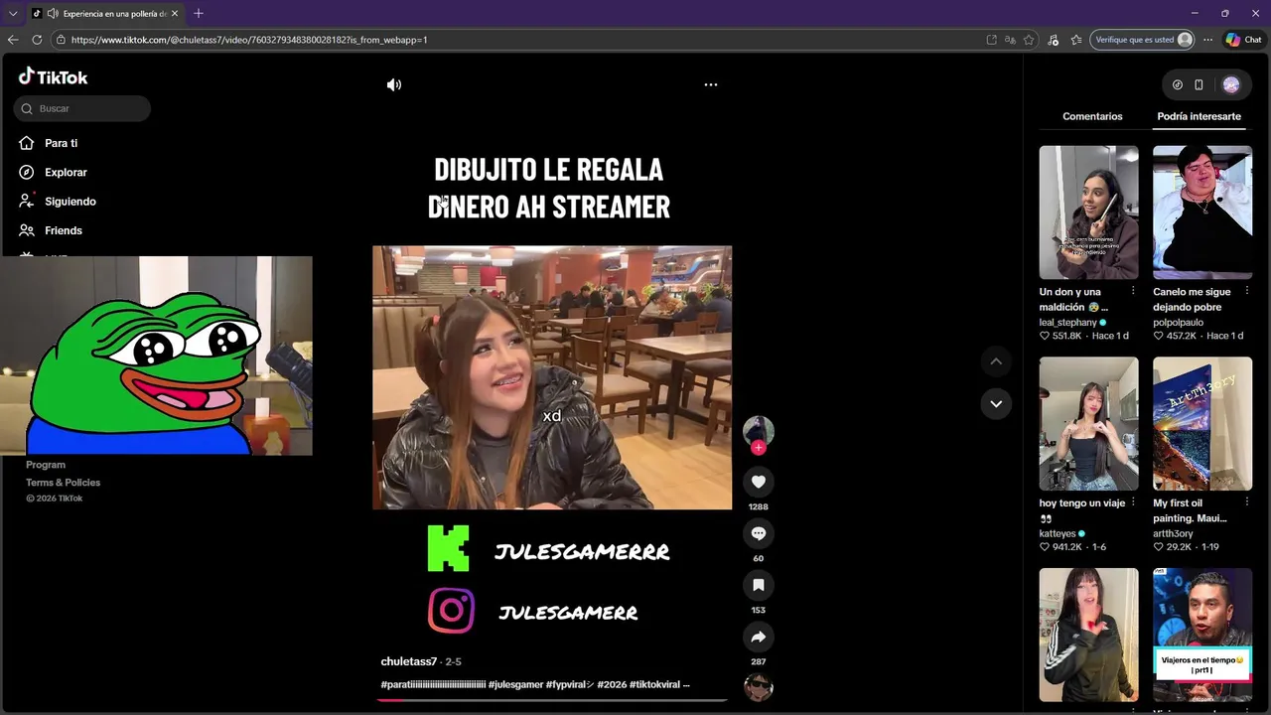Open katteyes' profile link
Viewport: 1271px width, 715px height.
[1058, 534]
